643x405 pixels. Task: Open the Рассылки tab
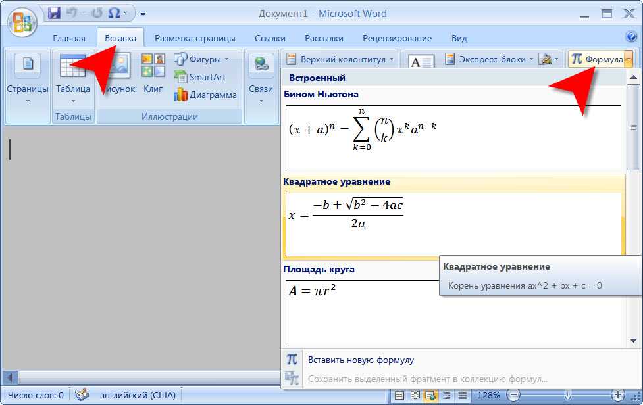[324, 38]
